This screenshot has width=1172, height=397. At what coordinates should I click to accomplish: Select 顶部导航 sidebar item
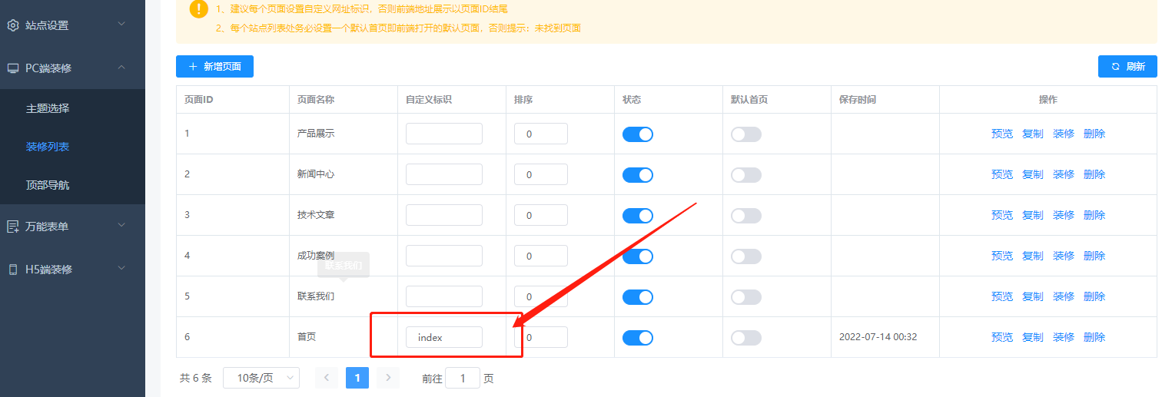click(48, 185)
